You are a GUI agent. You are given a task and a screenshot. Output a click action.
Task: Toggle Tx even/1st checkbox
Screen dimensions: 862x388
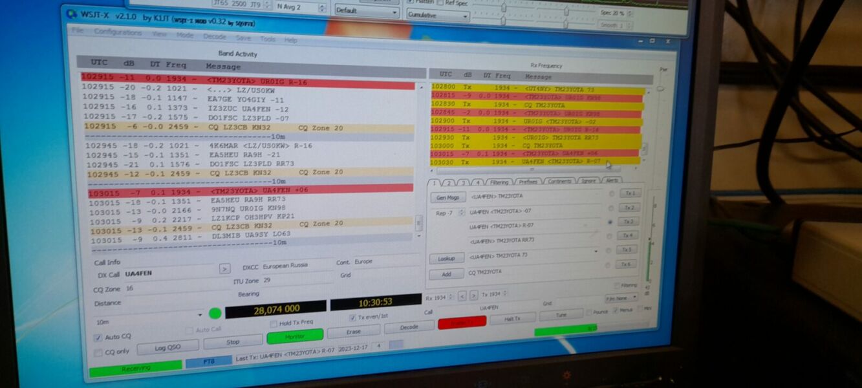(x=352, y=318)
